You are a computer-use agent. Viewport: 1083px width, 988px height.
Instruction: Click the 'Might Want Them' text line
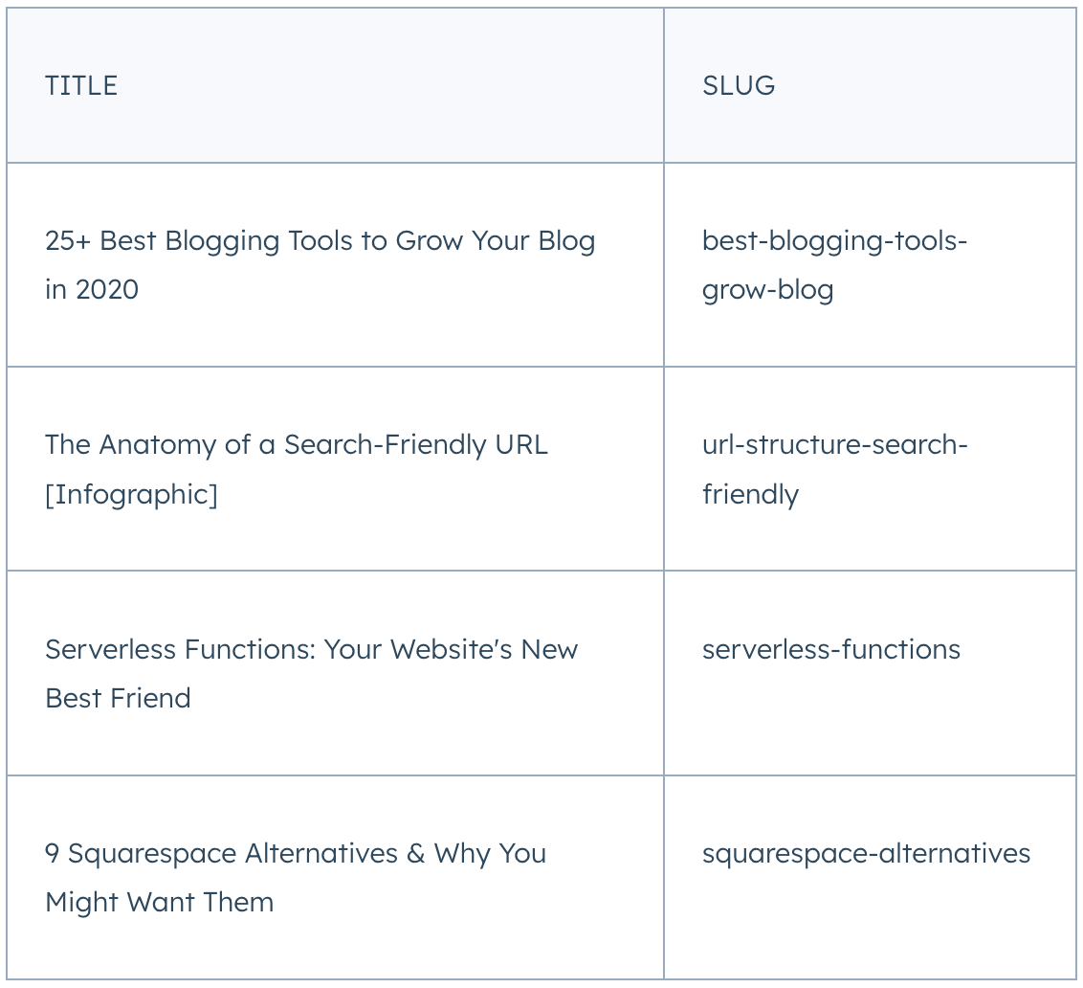coord(160,903)
